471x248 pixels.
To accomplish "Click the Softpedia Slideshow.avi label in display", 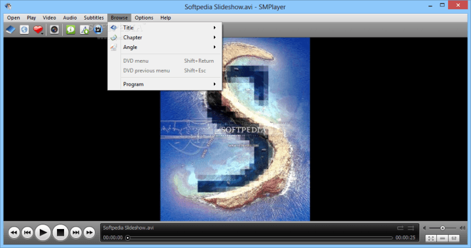I will (128, 228).
